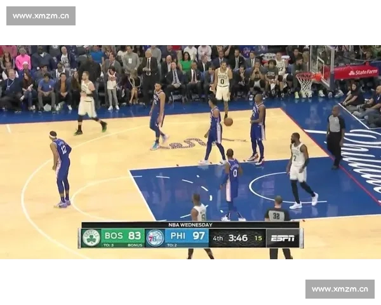Click the 'TO: 2' timeouts label
This screenshot has height=305, width=381.
click(x=172, y=245)
